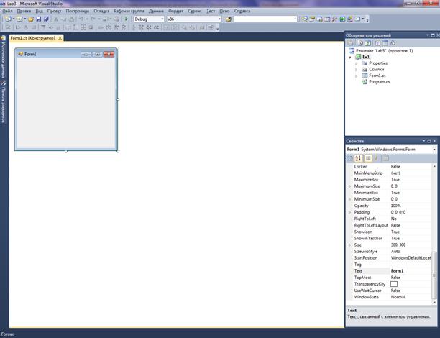440x338 pixels.
Task: Click the Make Same Size layout icon
Action: (83, 27)
